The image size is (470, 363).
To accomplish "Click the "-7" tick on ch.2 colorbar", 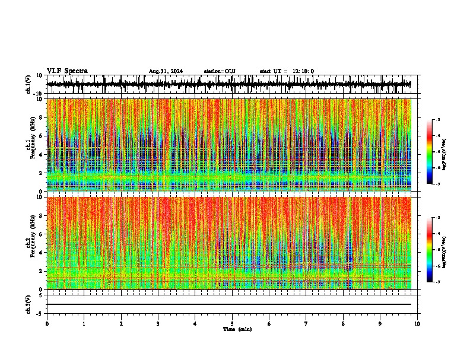I will [x=437, y=282].
